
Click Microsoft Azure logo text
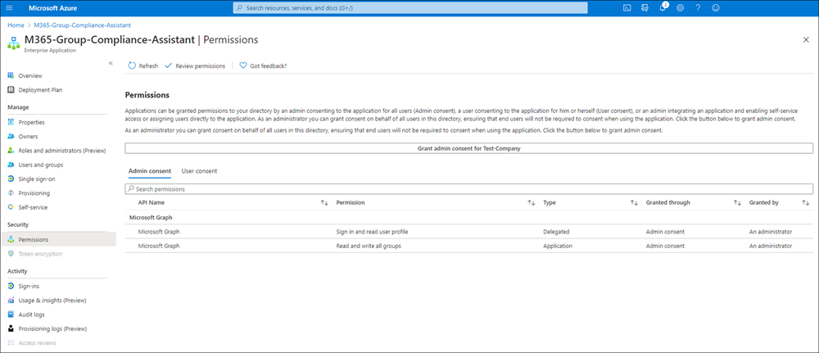click(x=52, y=8)
